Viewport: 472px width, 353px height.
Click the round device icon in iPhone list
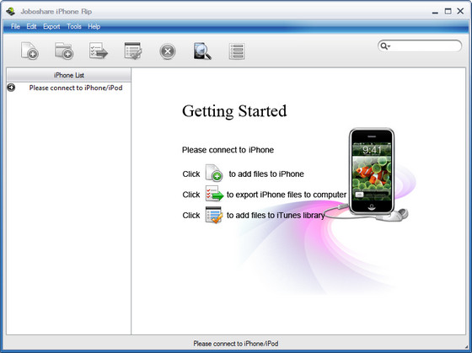click(11, 88)
